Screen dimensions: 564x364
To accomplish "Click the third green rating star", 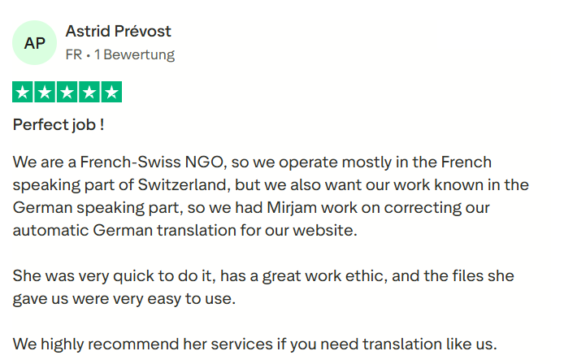I will (67, 92).
